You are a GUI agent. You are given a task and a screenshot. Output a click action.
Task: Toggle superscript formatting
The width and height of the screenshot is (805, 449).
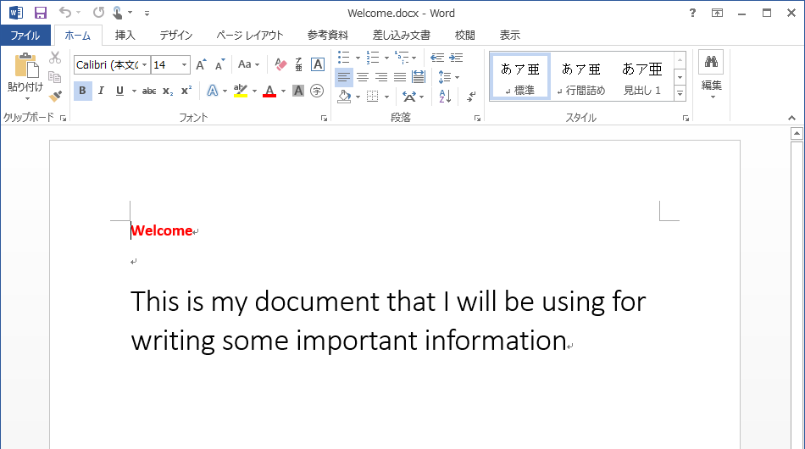(x=186, y=91)
